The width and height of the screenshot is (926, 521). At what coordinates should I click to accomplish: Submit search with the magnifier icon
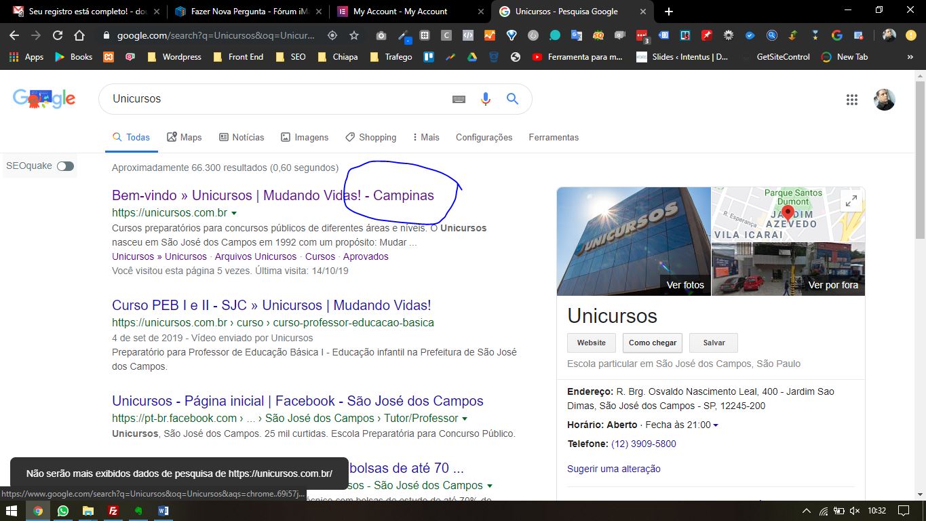point(513,99)
